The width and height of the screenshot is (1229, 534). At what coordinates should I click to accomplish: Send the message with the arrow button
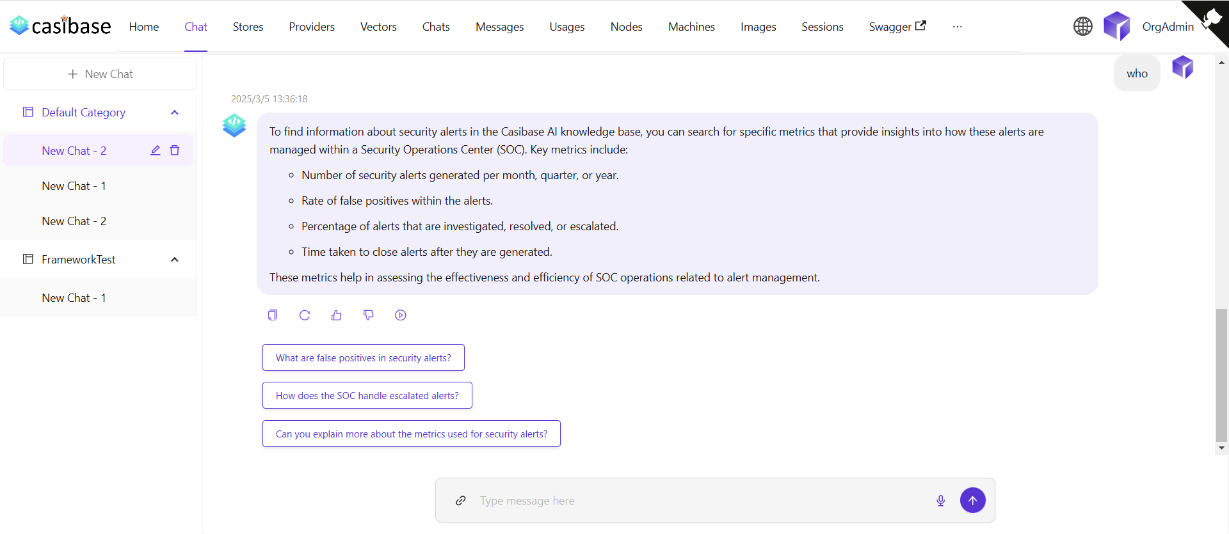pyautogui.click(x=972, y=501)
